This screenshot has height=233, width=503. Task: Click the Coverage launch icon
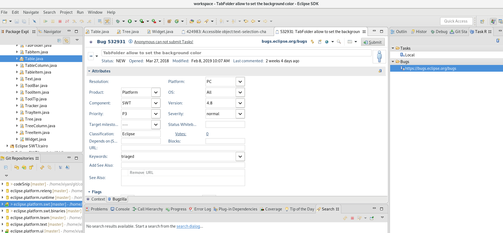pos(142,21)
